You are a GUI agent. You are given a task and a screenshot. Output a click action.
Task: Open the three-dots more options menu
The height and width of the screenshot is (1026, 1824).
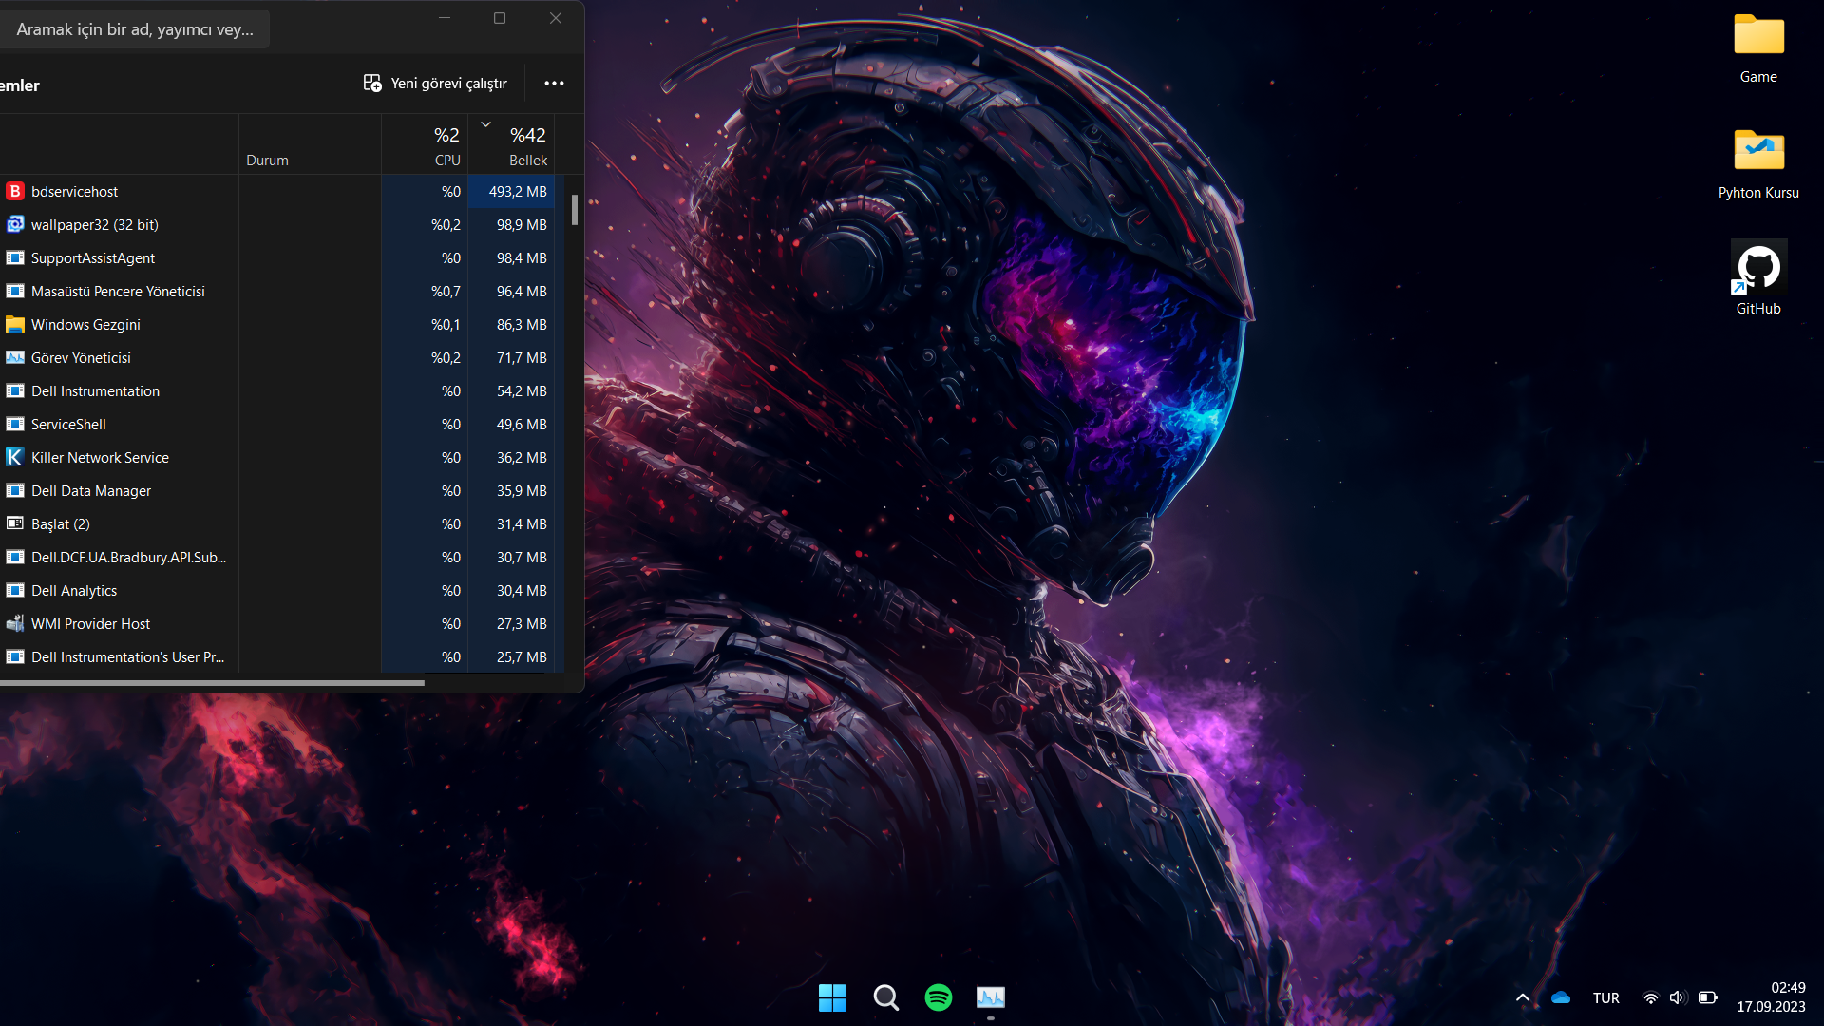click(x=554, y=84)
